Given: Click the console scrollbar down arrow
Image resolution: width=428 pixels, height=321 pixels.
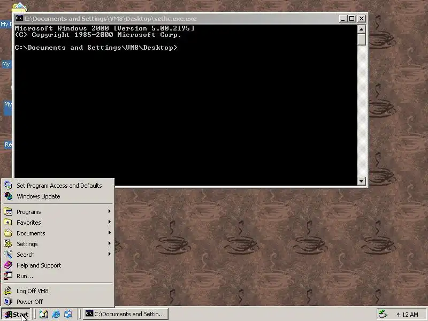Looking at the screenshot, I should [362, 181].
